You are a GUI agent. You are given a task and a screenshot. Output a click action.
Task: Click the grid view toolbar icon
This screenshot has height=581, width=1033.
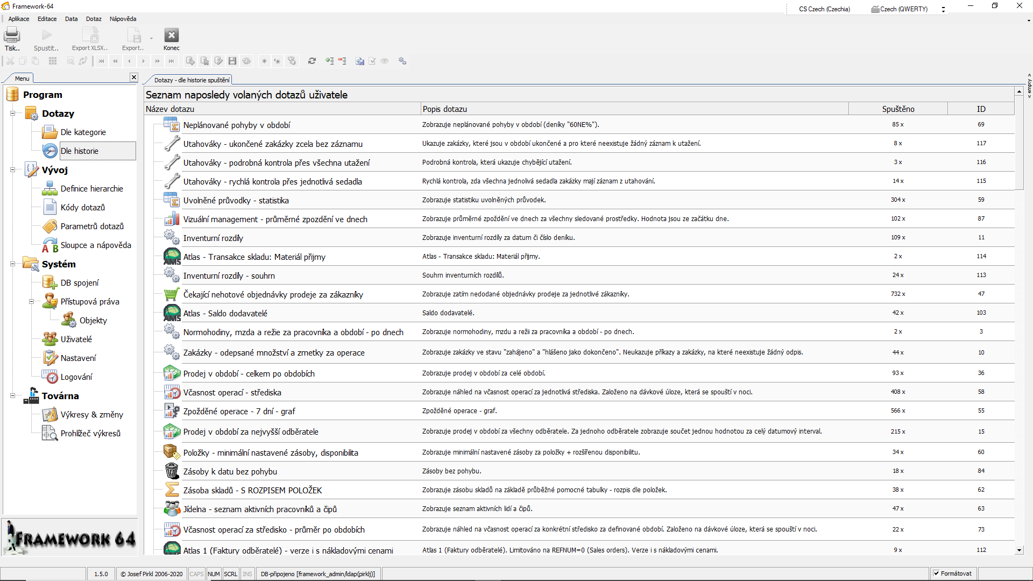(x=53, y=61)
